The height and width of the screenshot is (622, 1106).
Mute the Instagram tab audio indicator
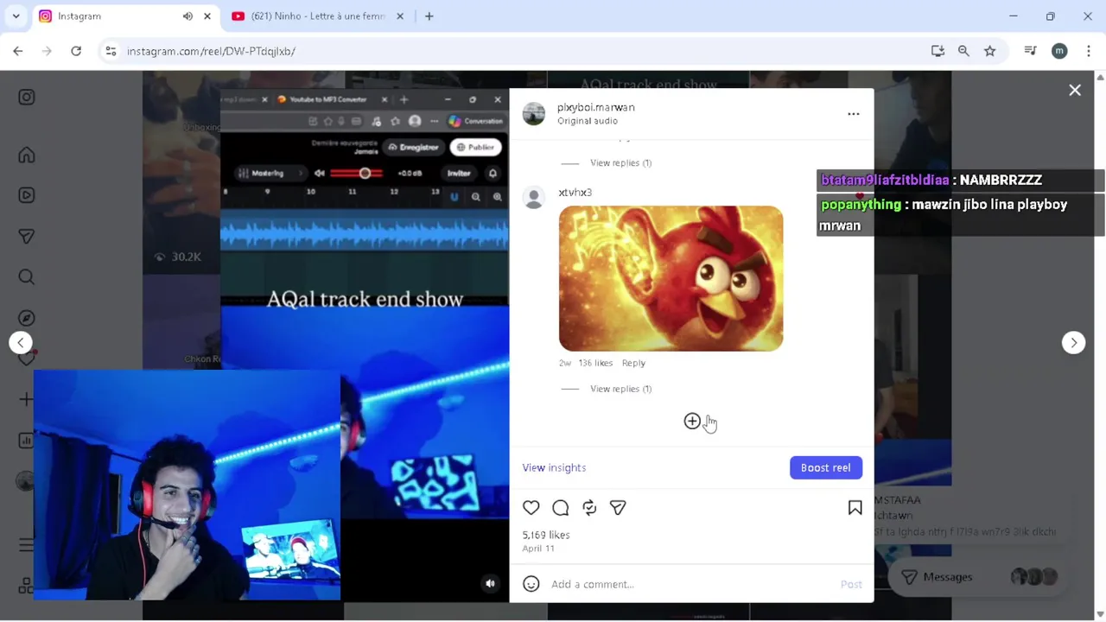click(x=188, y=16)
